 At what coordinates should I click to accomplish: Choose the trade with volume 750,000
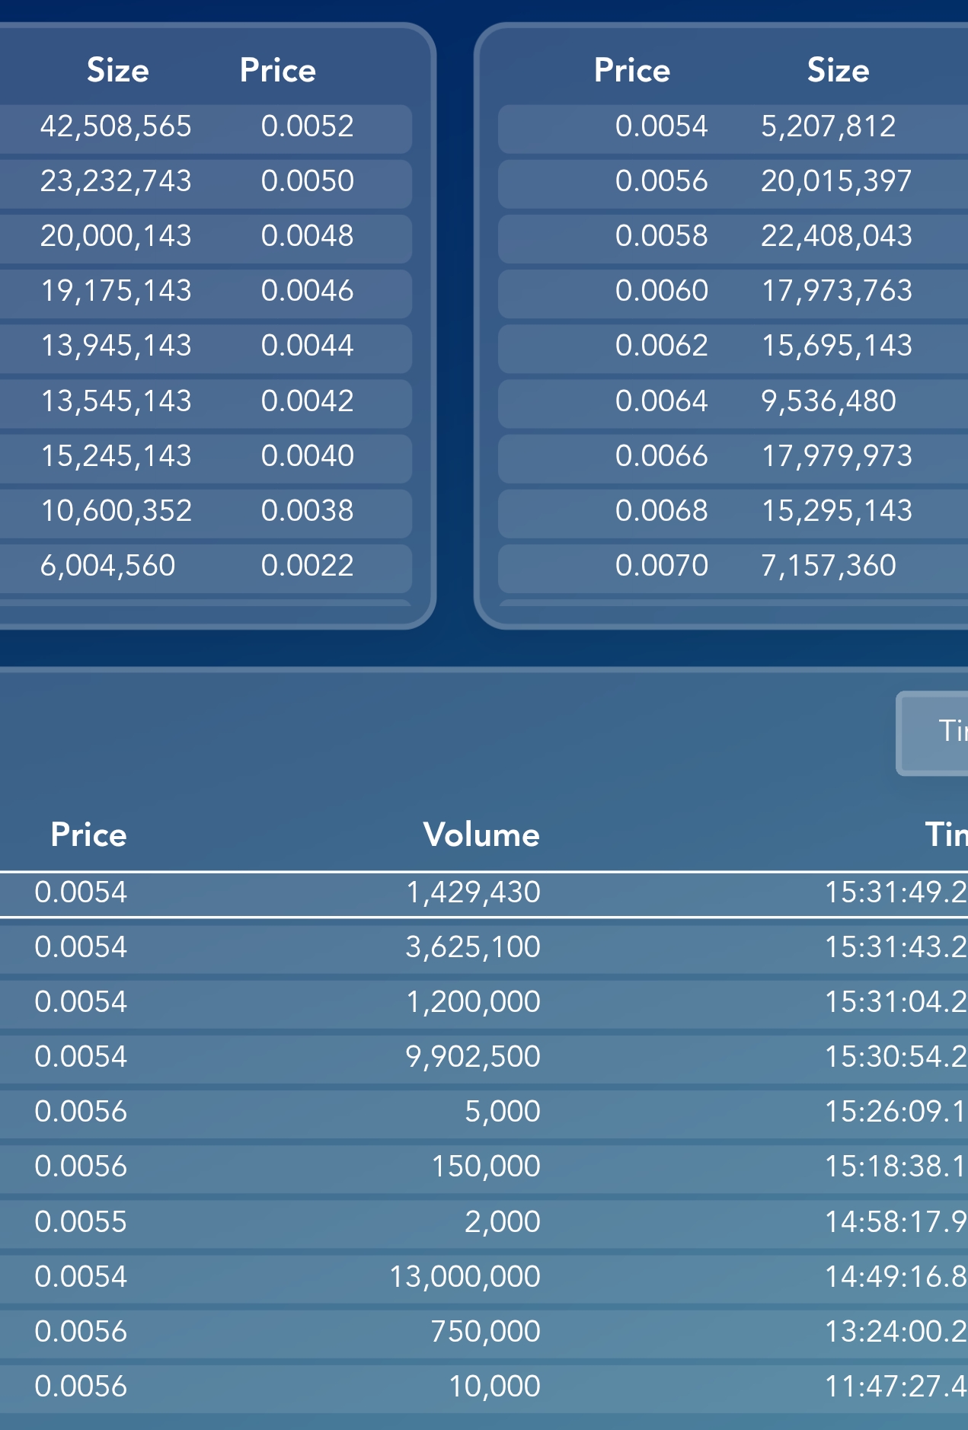[x=484, y=1332]
